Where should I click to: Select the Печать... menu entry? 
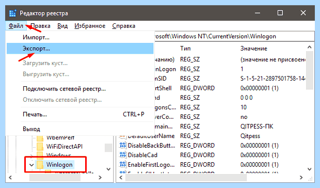pyautogui.click(x=80, y=114)
